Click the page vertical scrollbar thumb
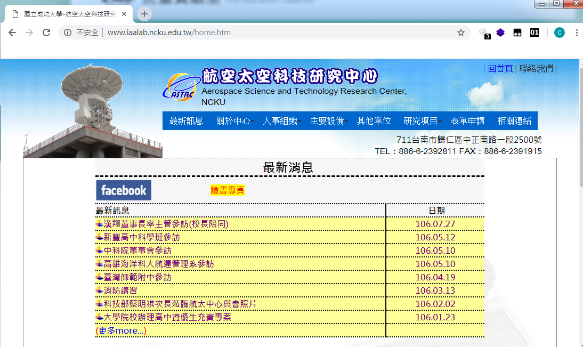The width and height of the screenshot is (583, 347). coord(581,126)
